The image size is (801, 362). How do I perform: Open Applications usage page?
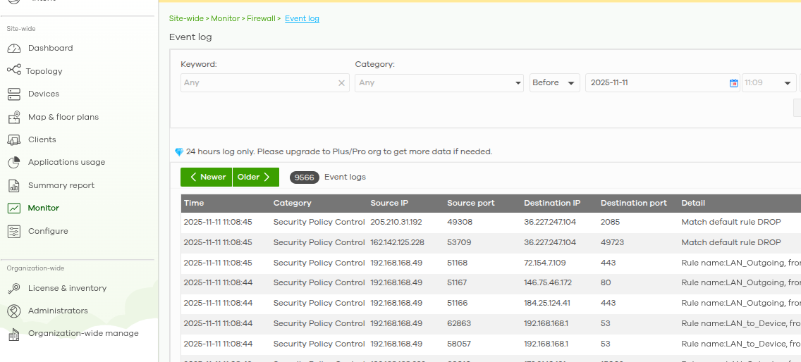pyautogui.click(x=66, y=163)
